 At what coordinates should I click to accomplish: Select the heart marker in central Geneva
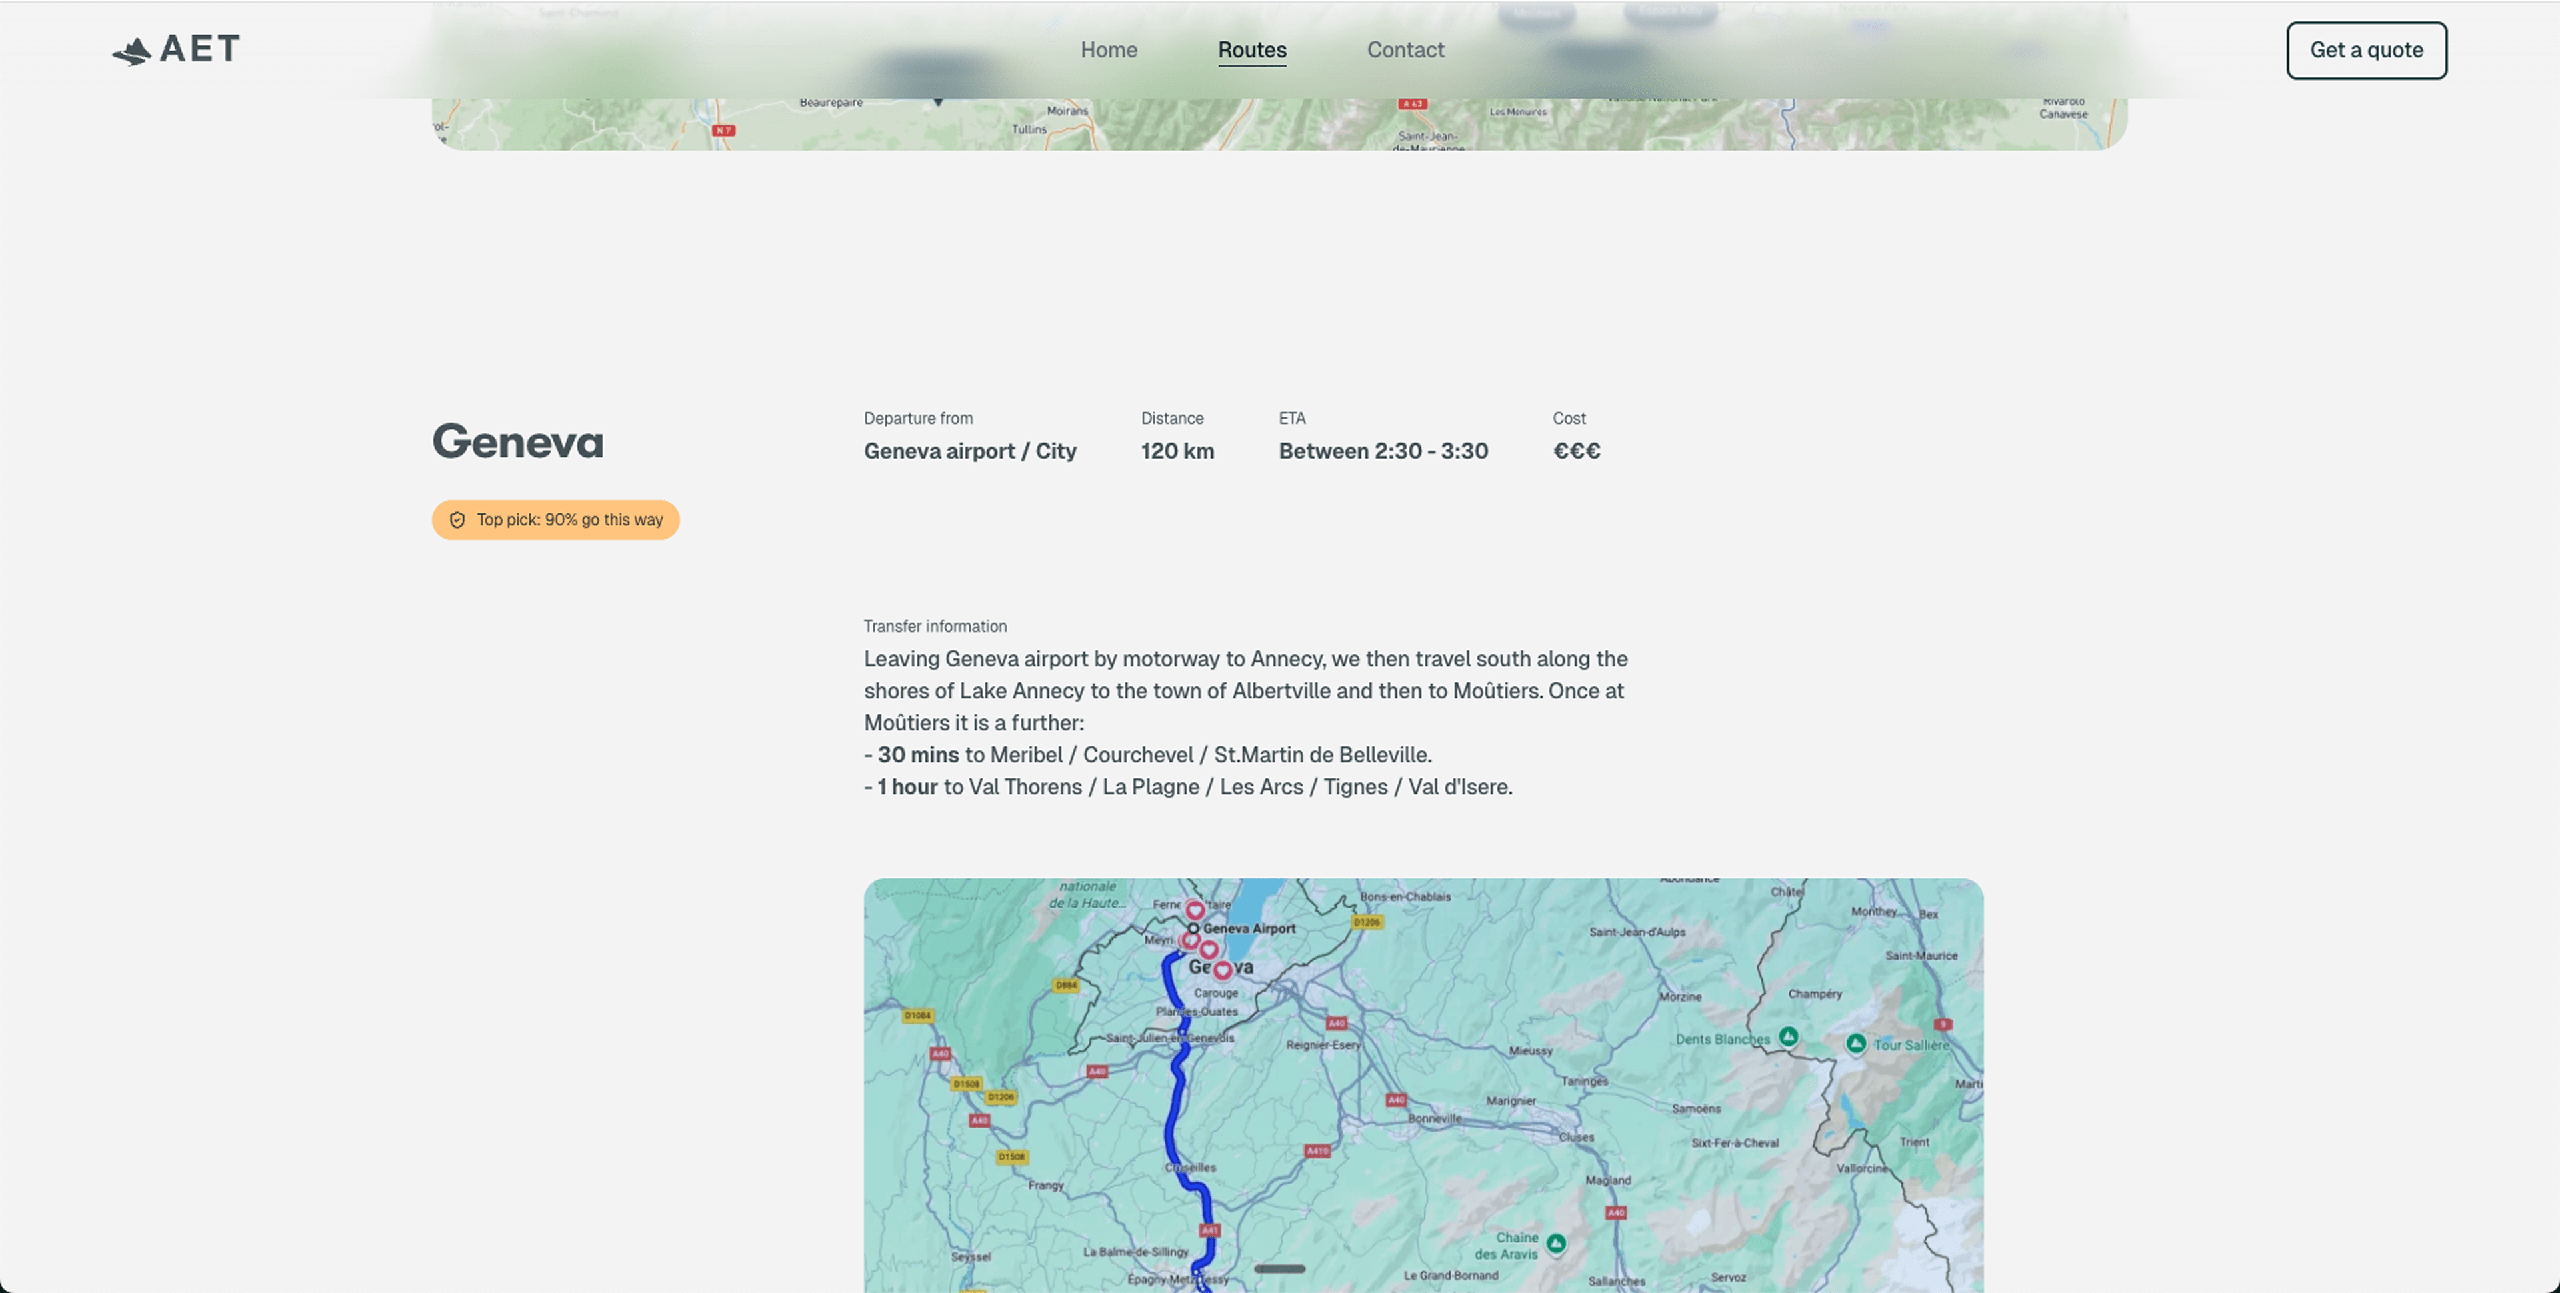click(1223, 971)
